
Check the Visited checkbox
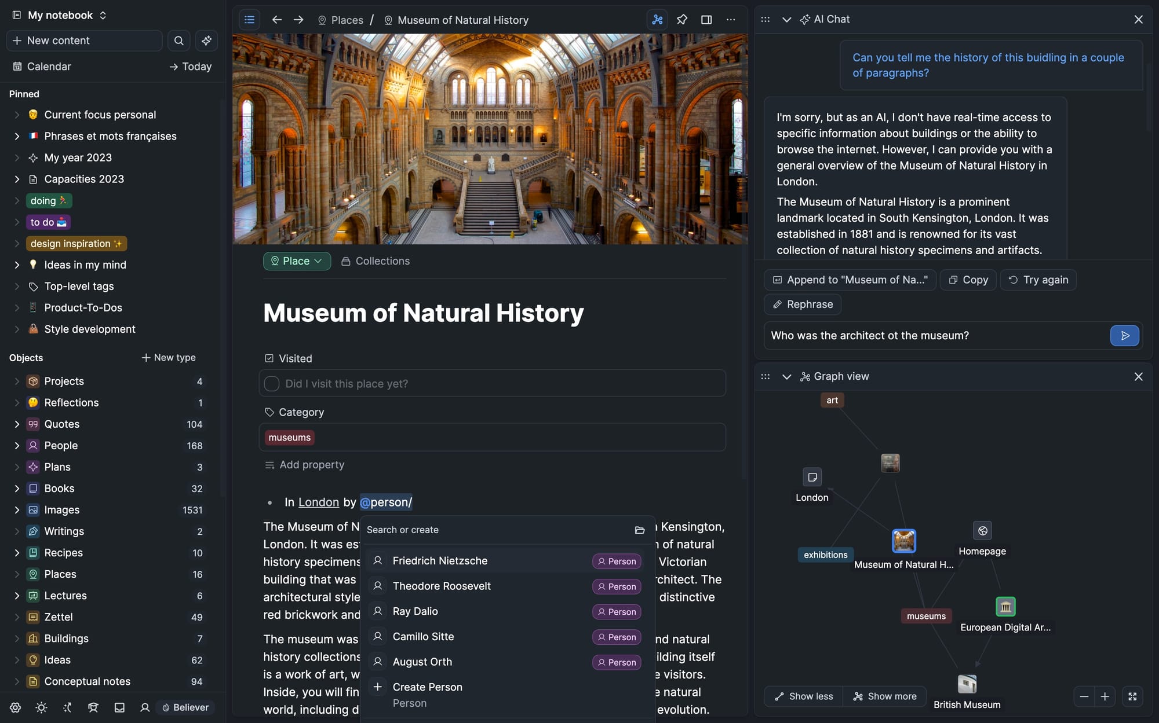point(272,384)
